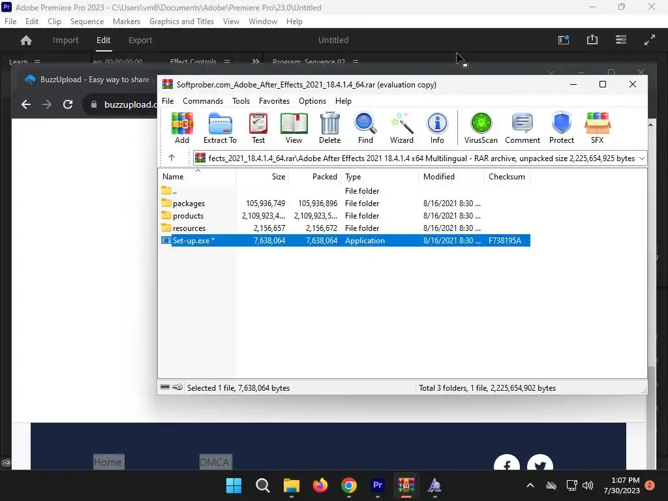Open Learn panel menu in Premiere
Image resolution: width=668 pixels, height=501 pixels.
click(x=37, y=61)
